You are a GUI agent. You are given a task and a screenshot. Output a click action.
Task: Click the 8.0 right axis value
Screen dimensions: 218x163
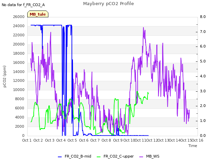tap(203, 17)
